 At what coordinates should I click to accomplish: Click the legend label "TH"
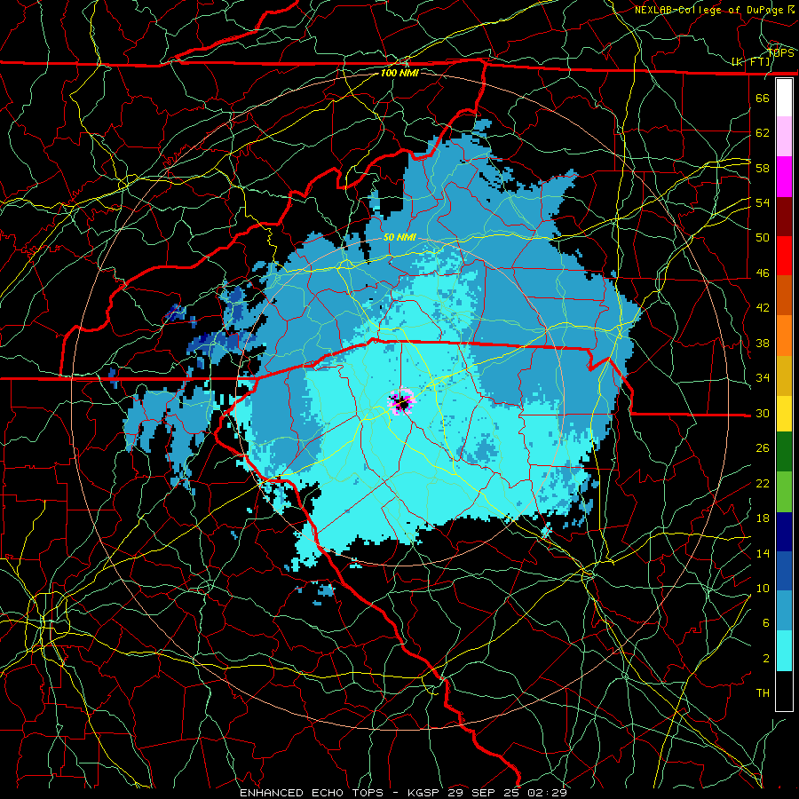pyautogui.click(x=763, y=693)
